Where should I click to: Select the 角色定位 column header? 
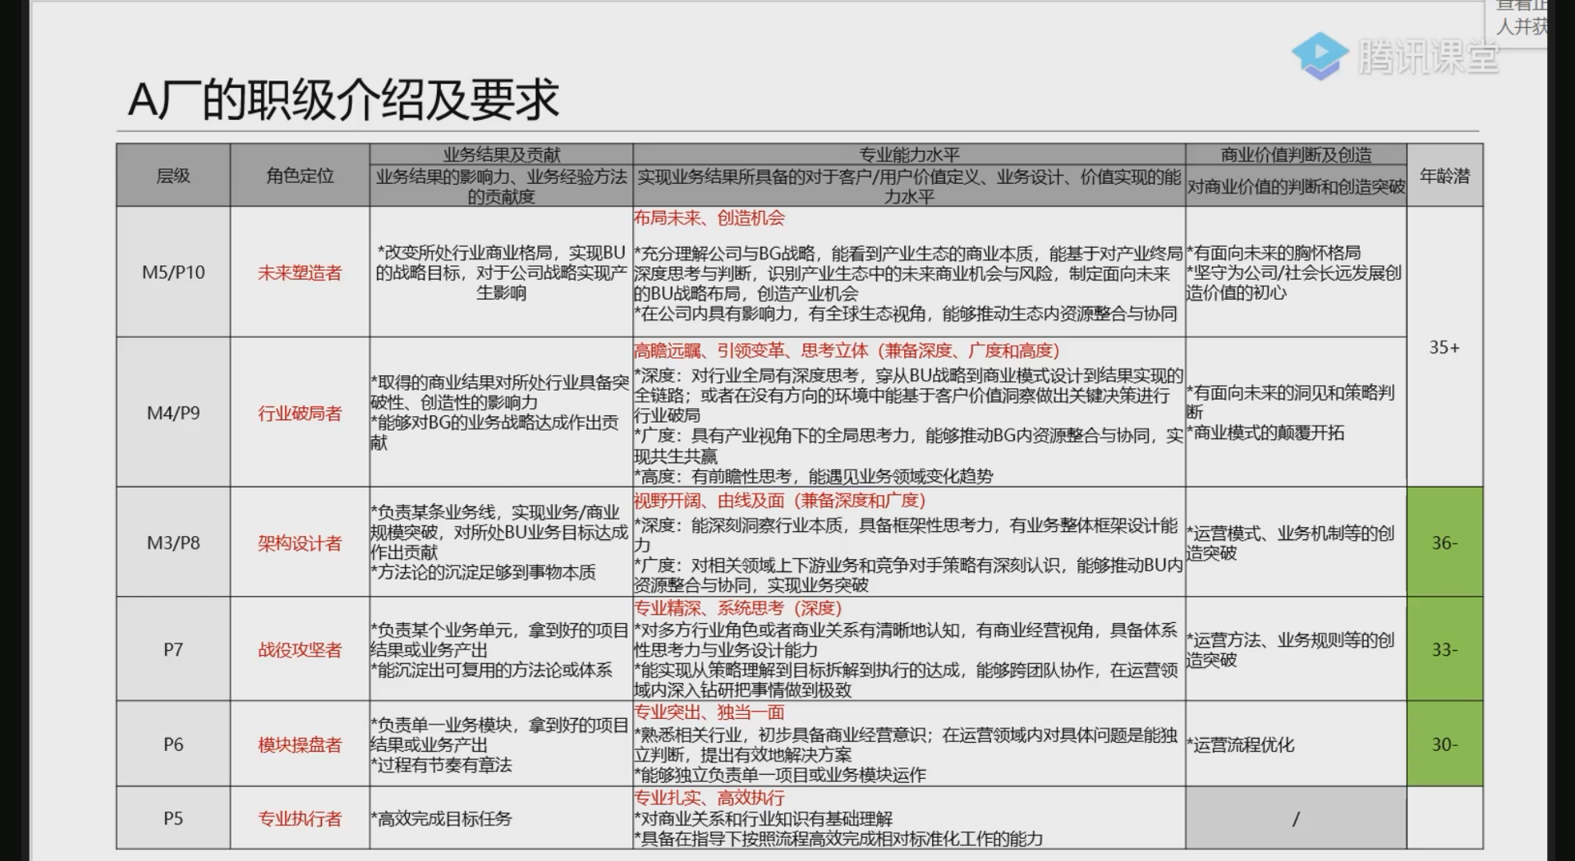300,176
